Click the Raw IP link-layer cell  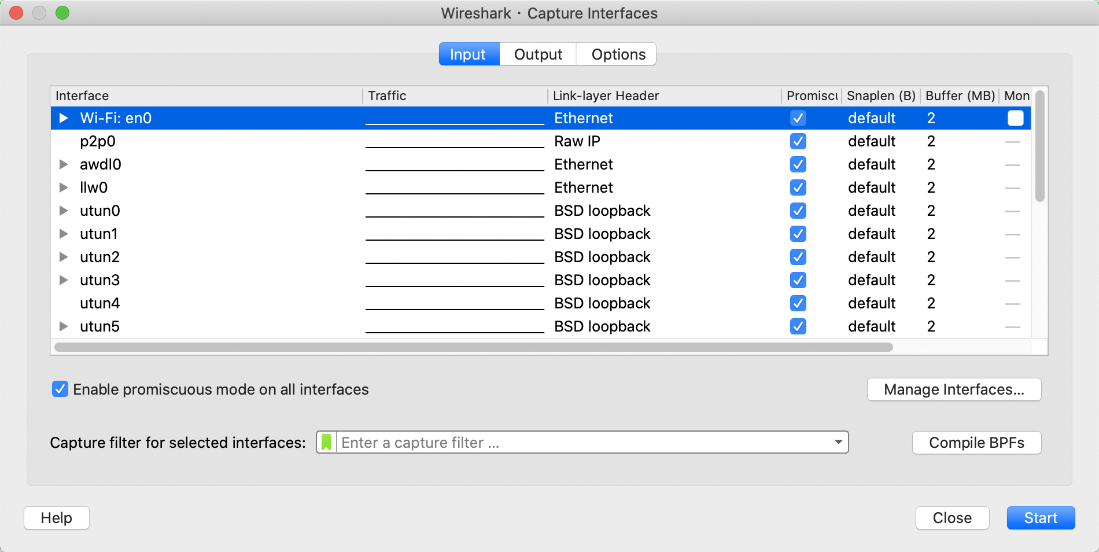(577, 141)
